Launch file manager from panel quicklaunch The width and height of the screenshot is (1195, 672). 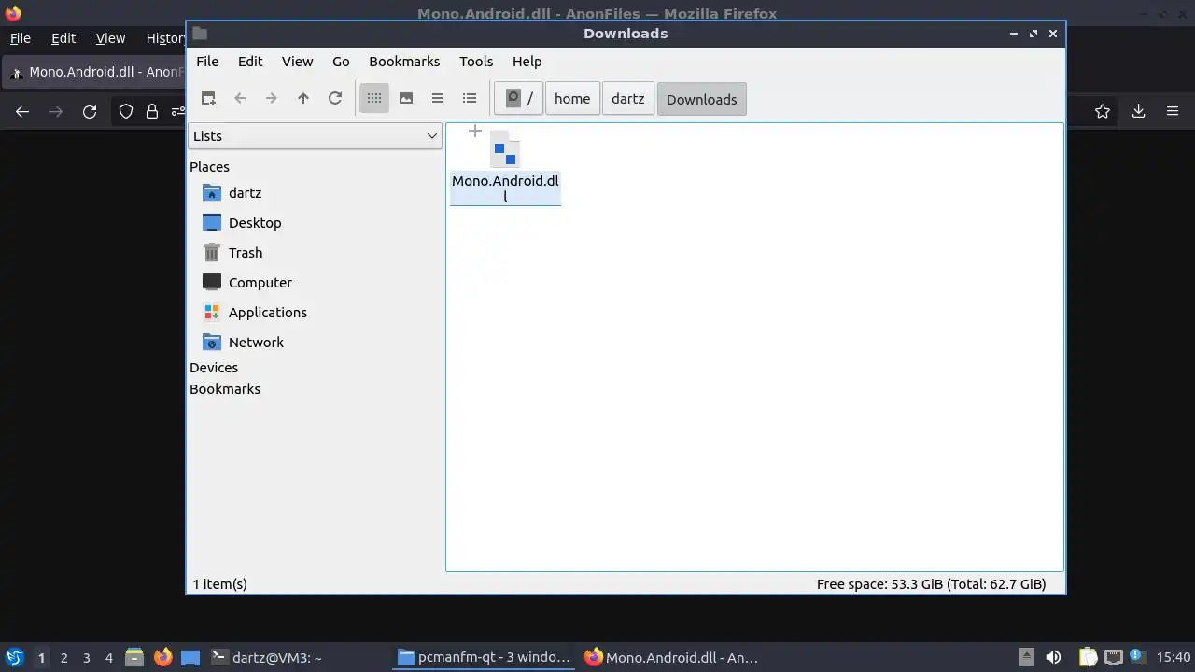pos(134,657)
